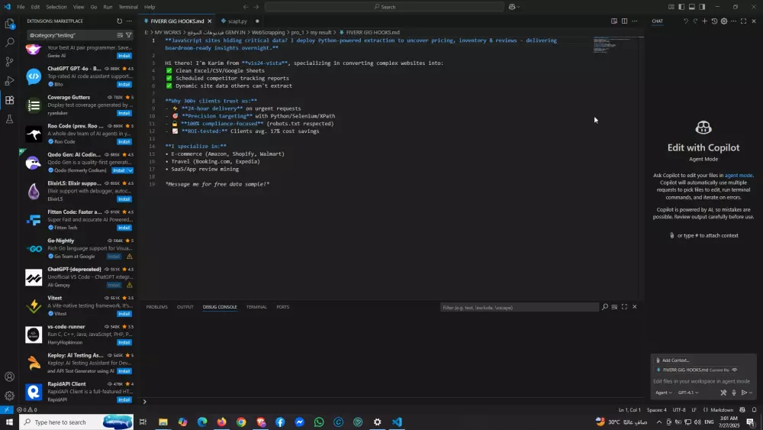Image resolution: width=763 pixels, height=430 pixels.
Task: Open Extensions Marketplace more actions menu
Action: [129, 21]
